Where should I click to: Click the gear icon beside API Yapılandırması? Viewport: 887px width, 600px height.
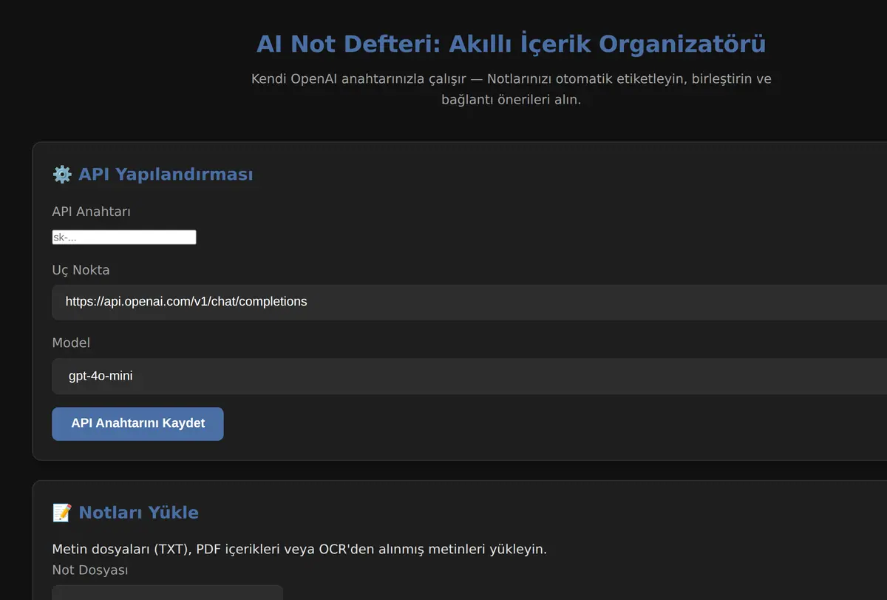point(62,175)
